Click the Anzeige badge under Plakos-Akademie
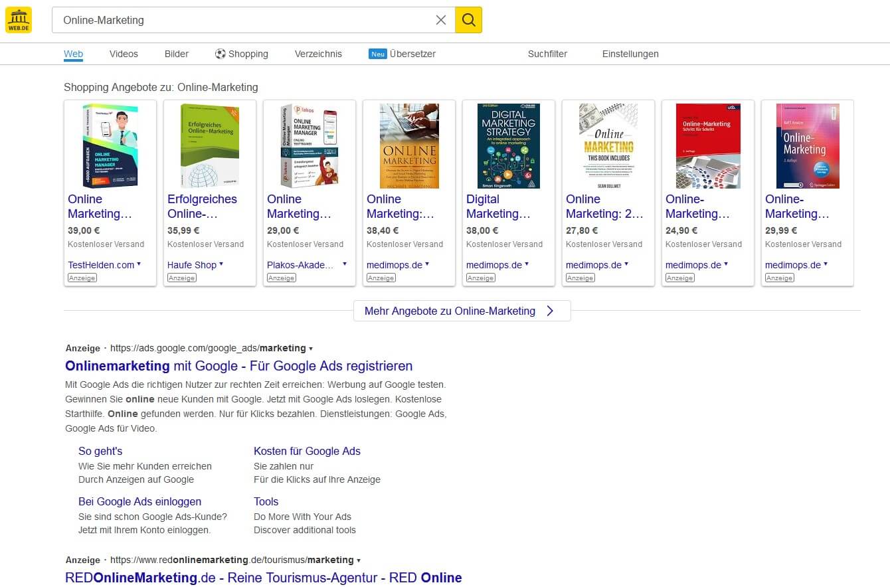 (x=282, y=278)
